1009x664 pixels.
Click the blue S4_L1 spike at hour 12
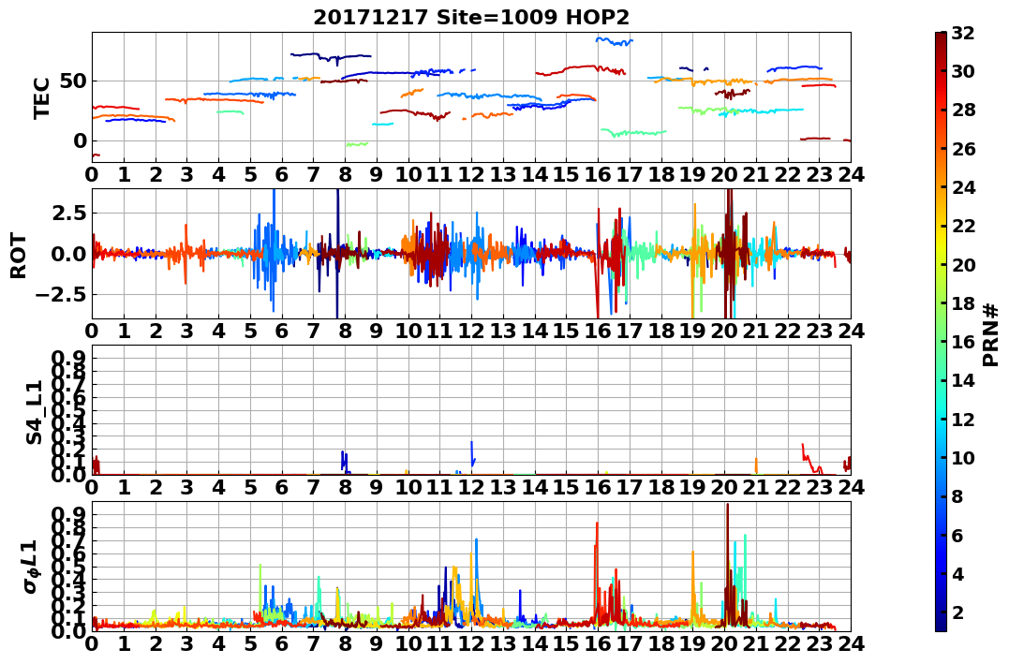[472, 453]
